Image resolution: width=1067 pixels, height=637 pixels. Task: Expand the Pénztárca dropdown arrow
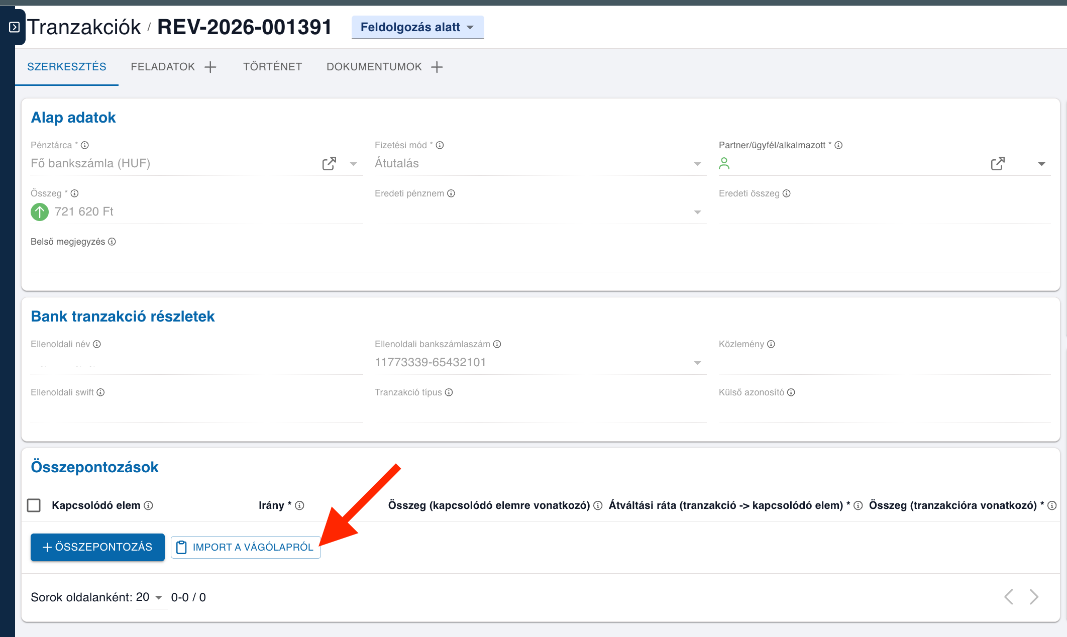[354, 164]
